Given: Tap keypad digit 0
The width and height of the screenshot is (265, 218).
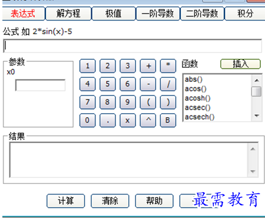Looking at the screenshot, I should point(88,120).
